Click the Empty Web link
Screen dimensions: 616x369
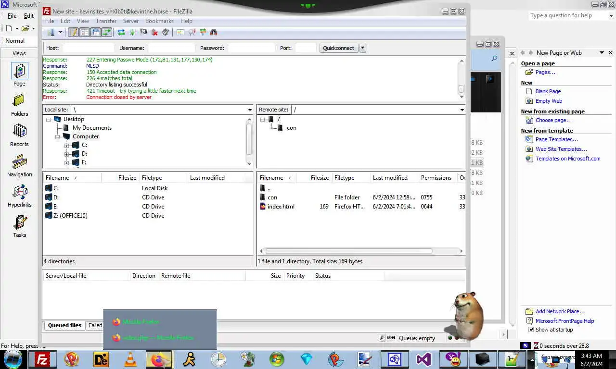(x=549, y=101)
